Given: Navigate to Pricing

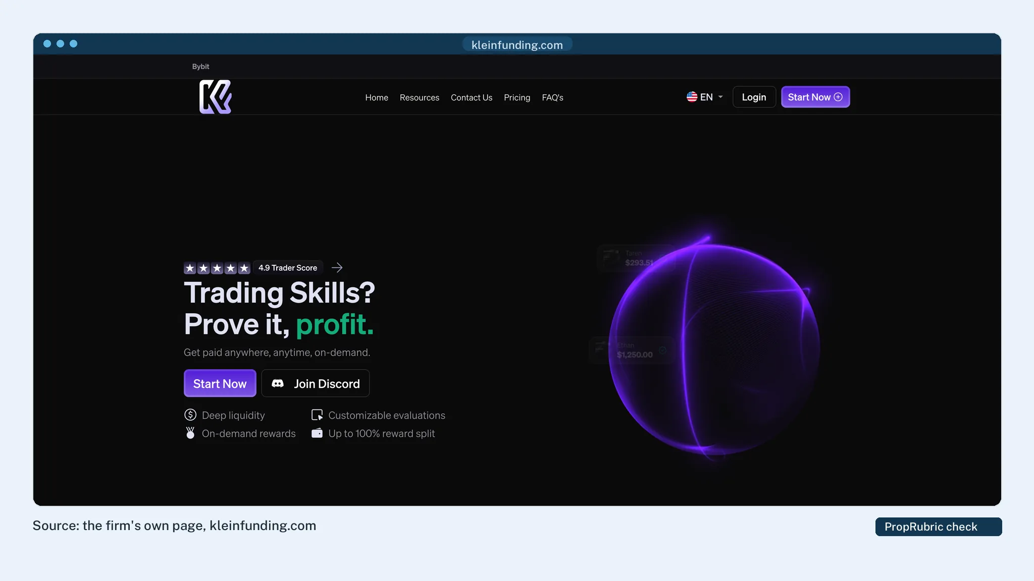Looking at the screenshot, I should [517, 97].
